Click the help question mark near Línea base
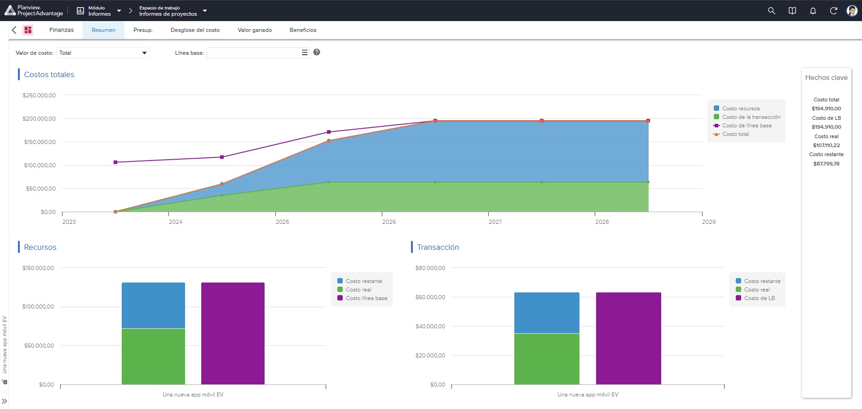This screenshot has width=862, height=409. (317, 52)
